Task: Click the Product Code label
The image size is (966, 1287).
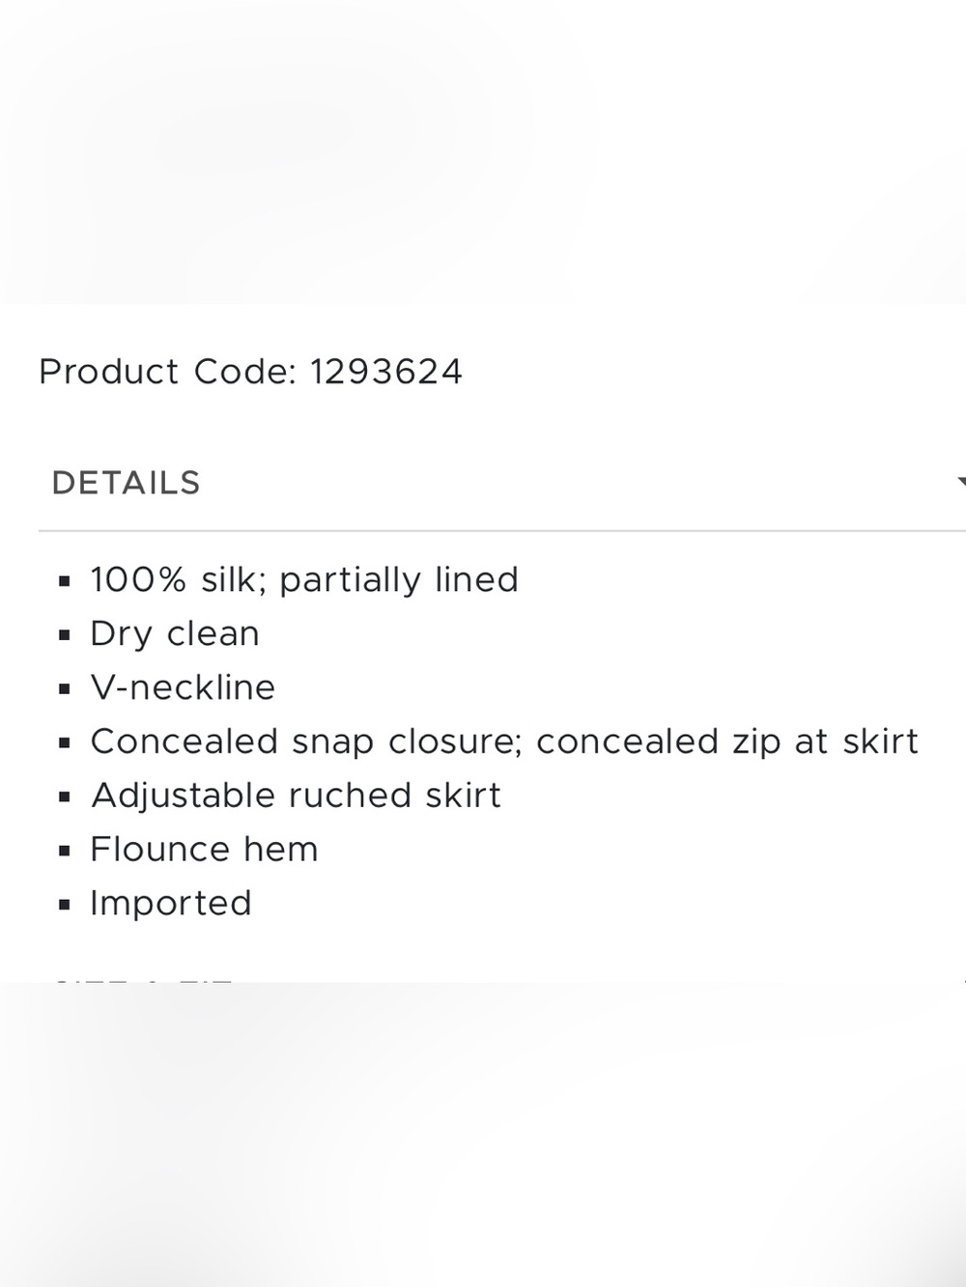Action: [167, 372]
